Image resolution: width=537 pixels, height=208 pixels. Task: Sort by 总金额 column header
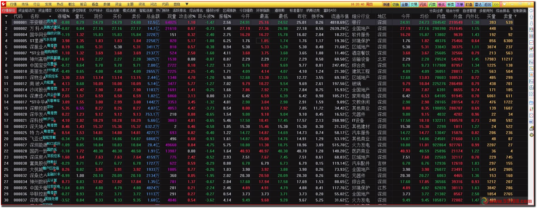[153, 16]
